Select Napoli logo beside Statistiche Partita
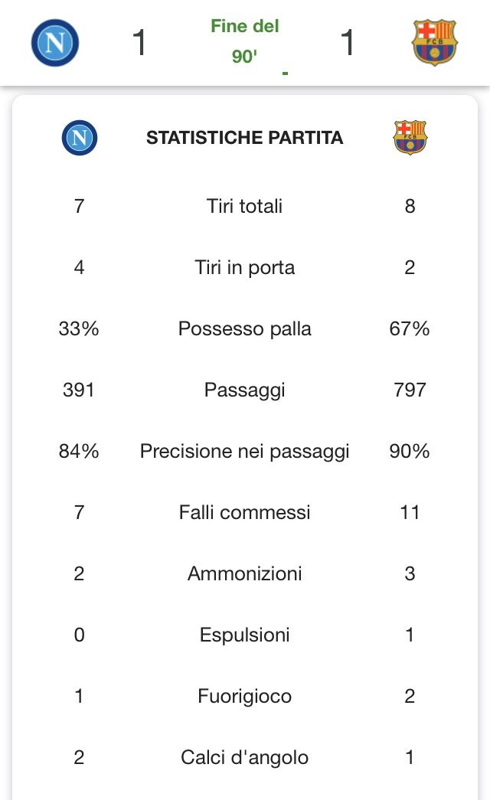This screenshot has width=490, height=800. point(79,138)
